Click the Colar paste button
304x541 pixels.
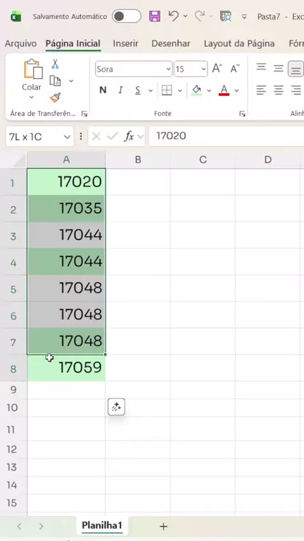32,79
